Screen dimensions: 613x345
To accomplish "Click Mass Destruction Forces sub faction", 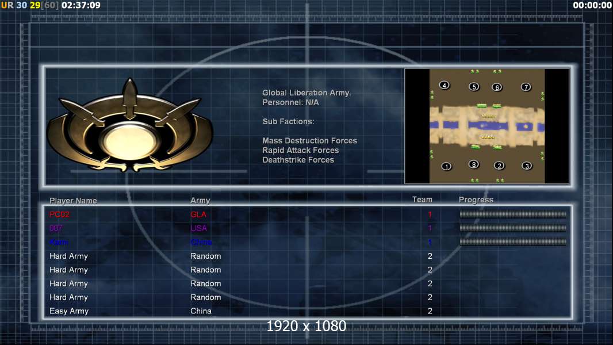I will [309, 141].
